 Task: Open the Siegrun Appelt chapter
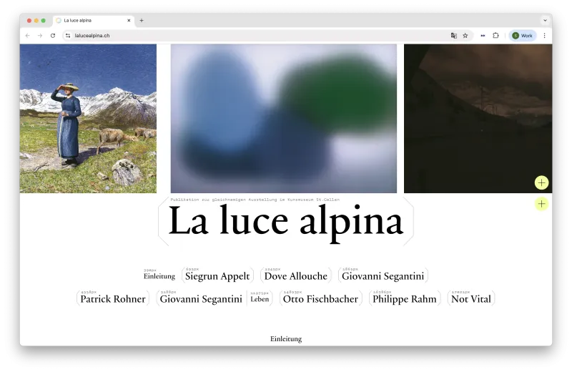pos(217,276)
